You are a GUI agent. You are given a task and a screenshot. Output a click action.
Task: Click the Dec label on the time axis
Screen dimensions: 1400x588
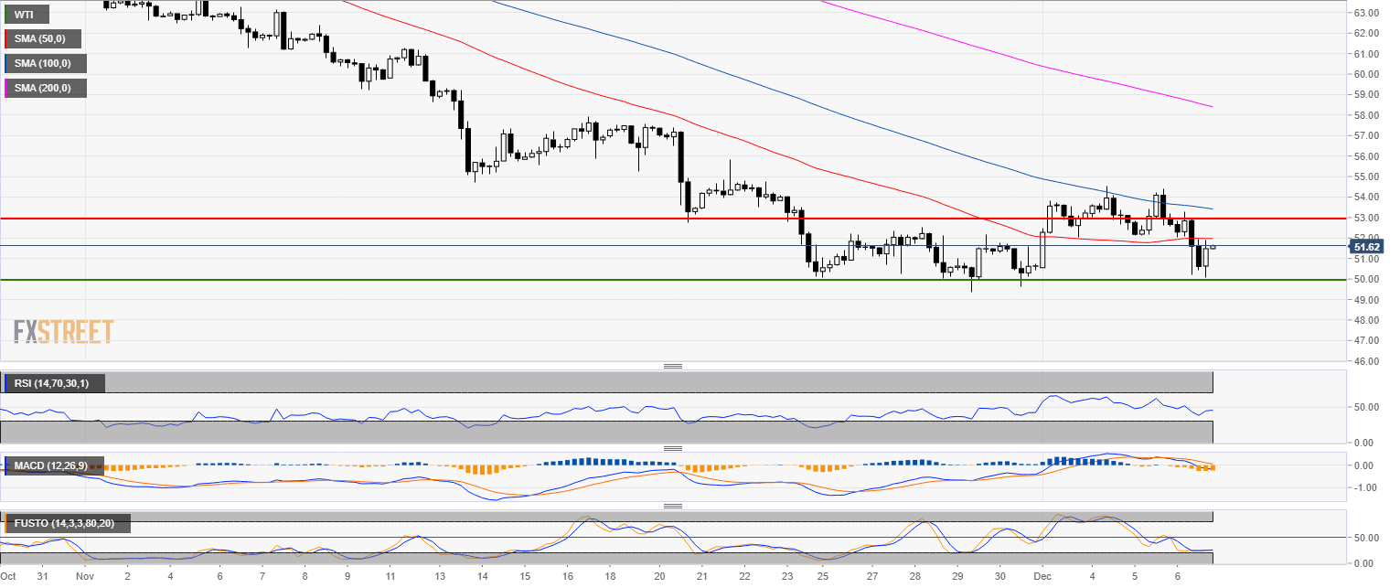(x=1044, y=577)
